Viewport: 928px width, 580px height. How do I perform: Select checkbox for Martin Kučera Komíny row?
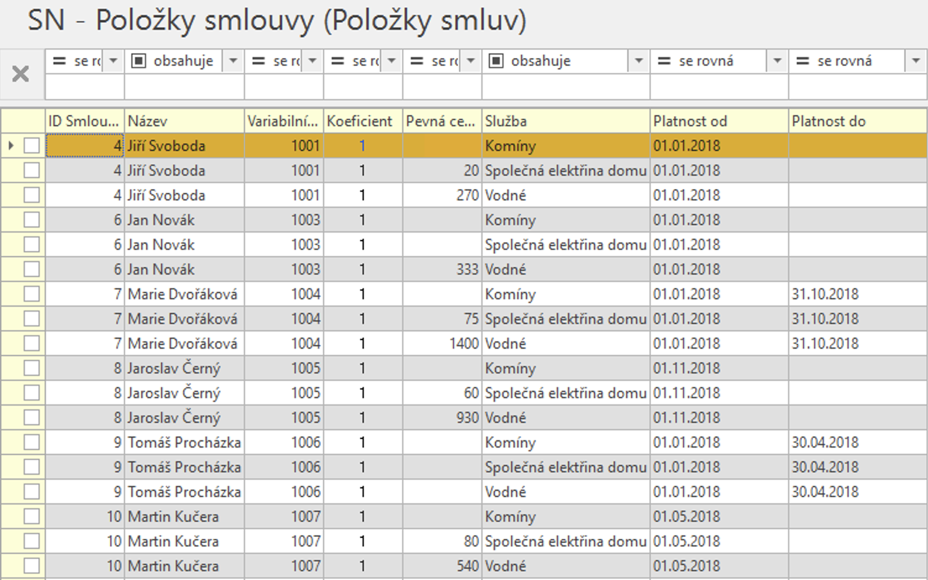tap(32, 517)
